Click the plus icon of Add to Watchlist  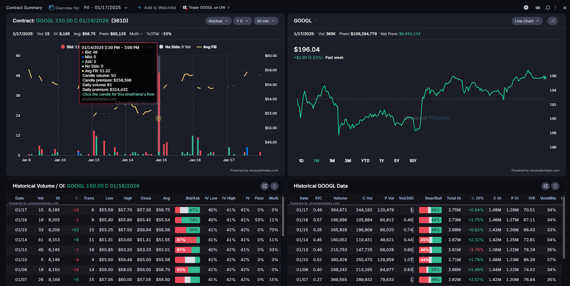pos(140,7)
